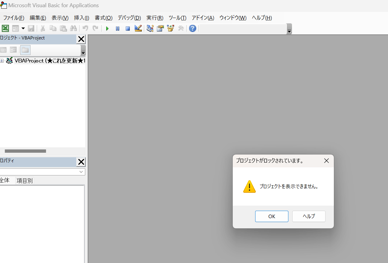This screenshot has height=263, width=388.
Task: Open Properties Window toolbar icon
Action: 160,28
